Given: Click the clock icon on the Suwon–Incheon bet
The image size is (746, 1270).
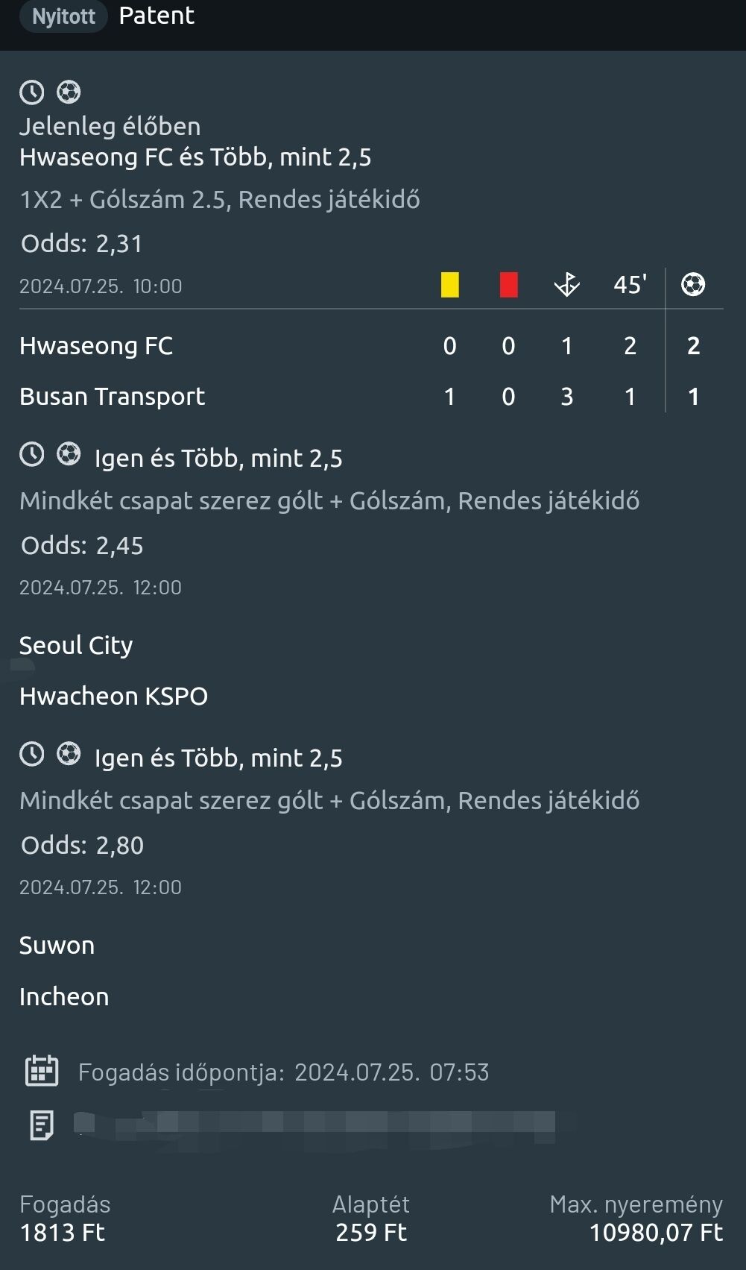Looking at the screenshot, I should (31, 754).
